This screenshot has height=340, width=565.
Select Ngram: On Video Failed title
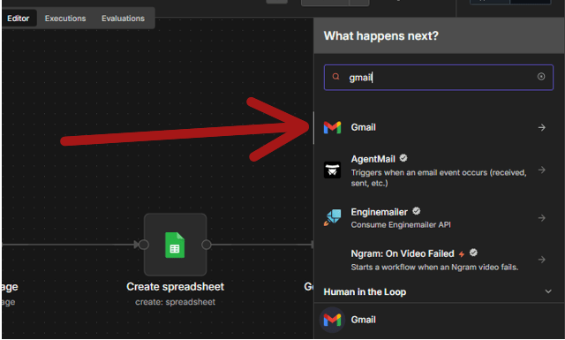tap(403, 253)
